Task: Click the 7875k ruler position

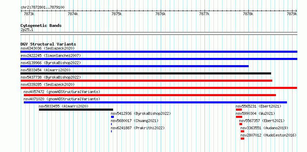Action: 117,14
